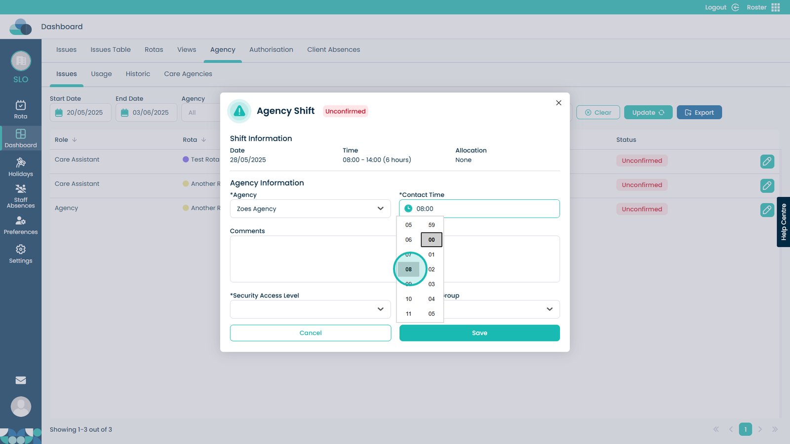Go to Staff Absences section
The width and height of the screenshot is (790, 444).
[21, 196]
